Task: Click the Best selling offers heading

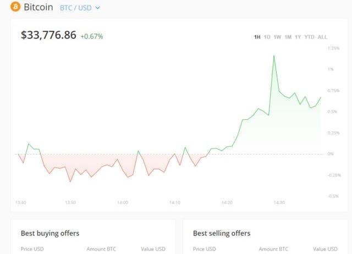Action: (x=222, y=233)
